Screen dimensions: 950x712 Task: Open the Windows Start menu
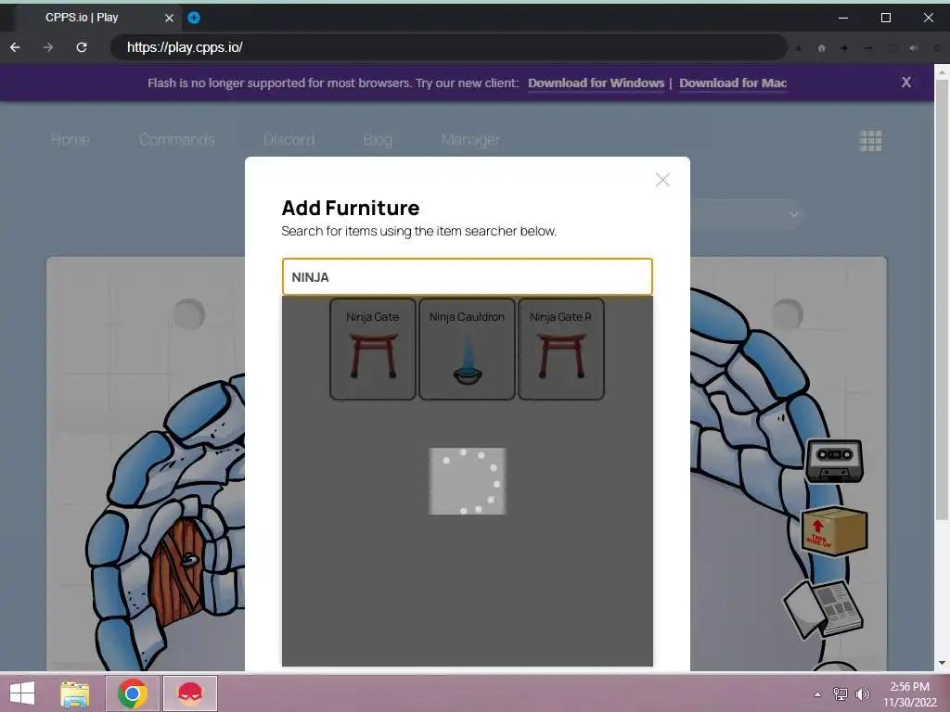tap(22, 693)
